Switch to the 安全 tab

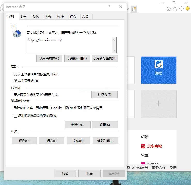click(23, 17)
